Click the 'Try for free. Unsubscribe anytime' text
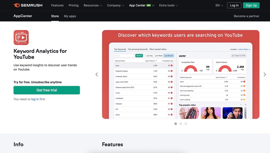Viewport: 270px width, 153px height. (x=37, y=82)
